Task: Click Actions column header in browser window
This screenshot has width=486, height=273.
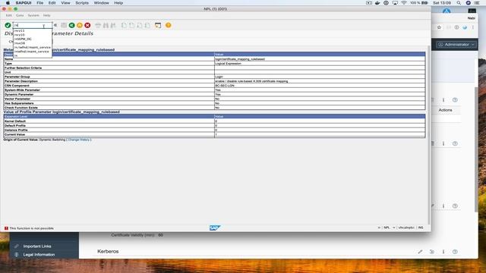Action: tap(445, 110)
